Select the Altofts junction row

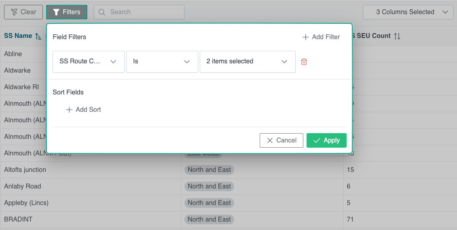pyautogui.click(x=25, y=170)
